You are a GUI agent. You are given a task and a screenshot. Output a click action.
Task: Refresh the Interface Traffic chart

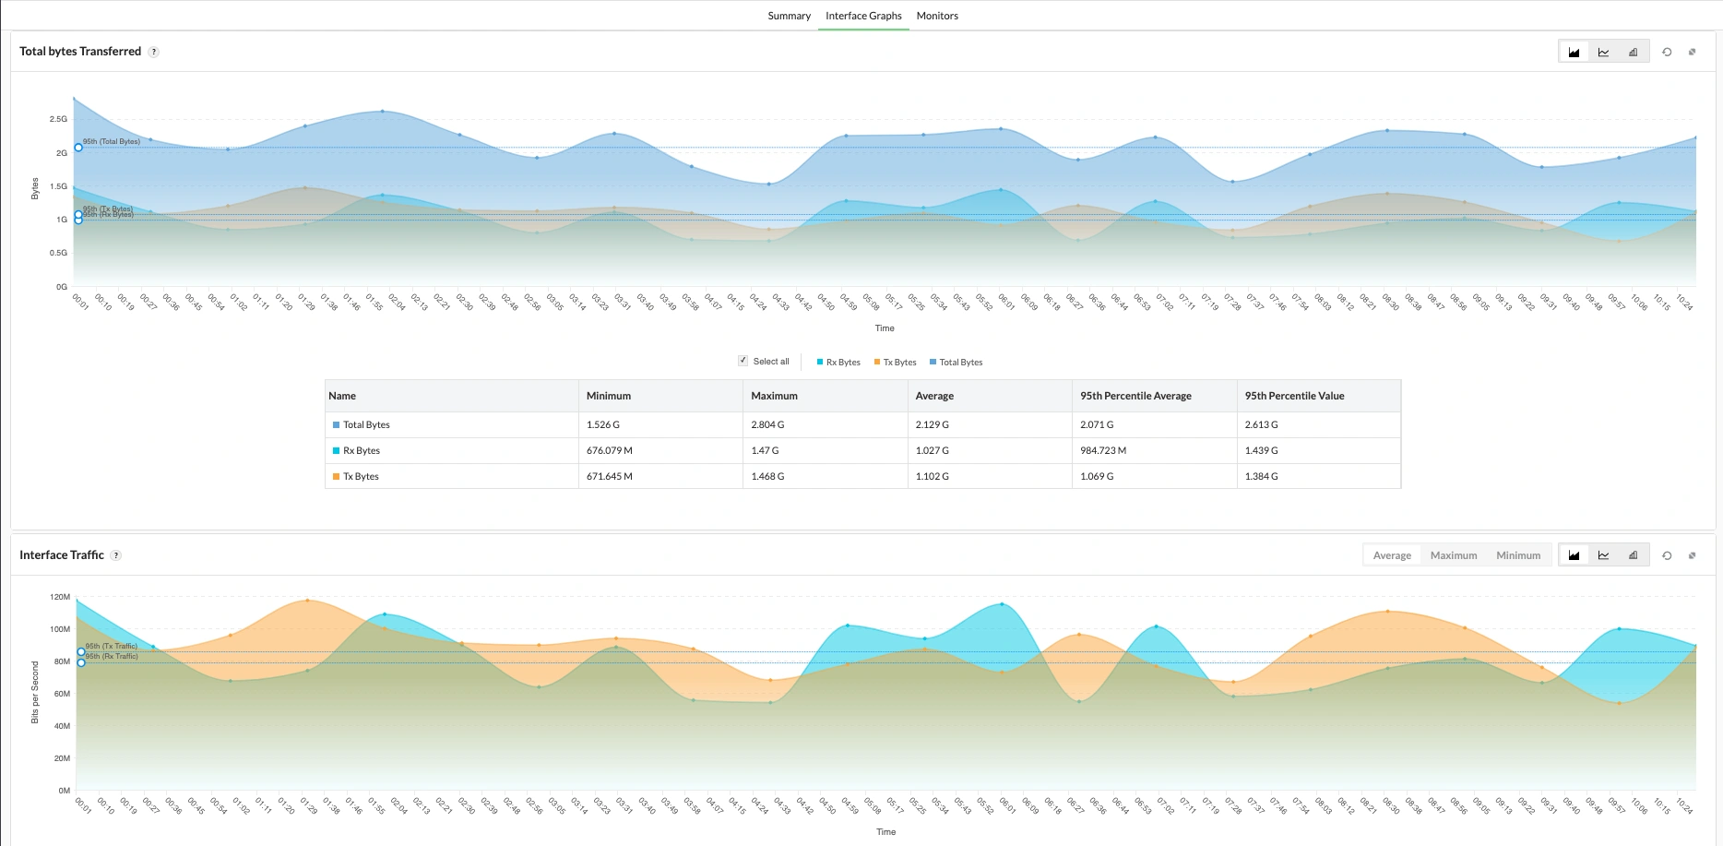(1667, 554)
